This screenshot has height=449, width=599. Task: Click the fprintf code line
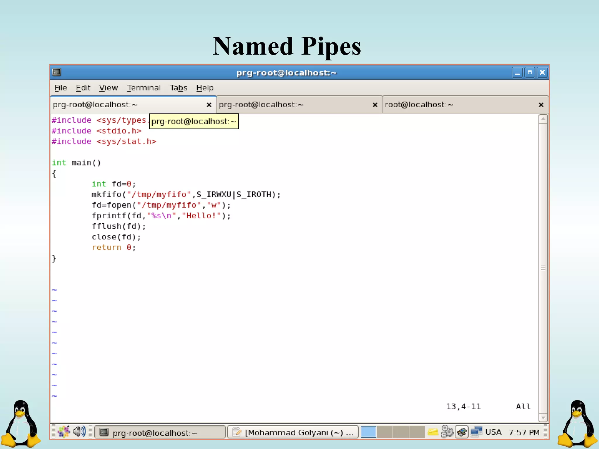tap(161, 216)
